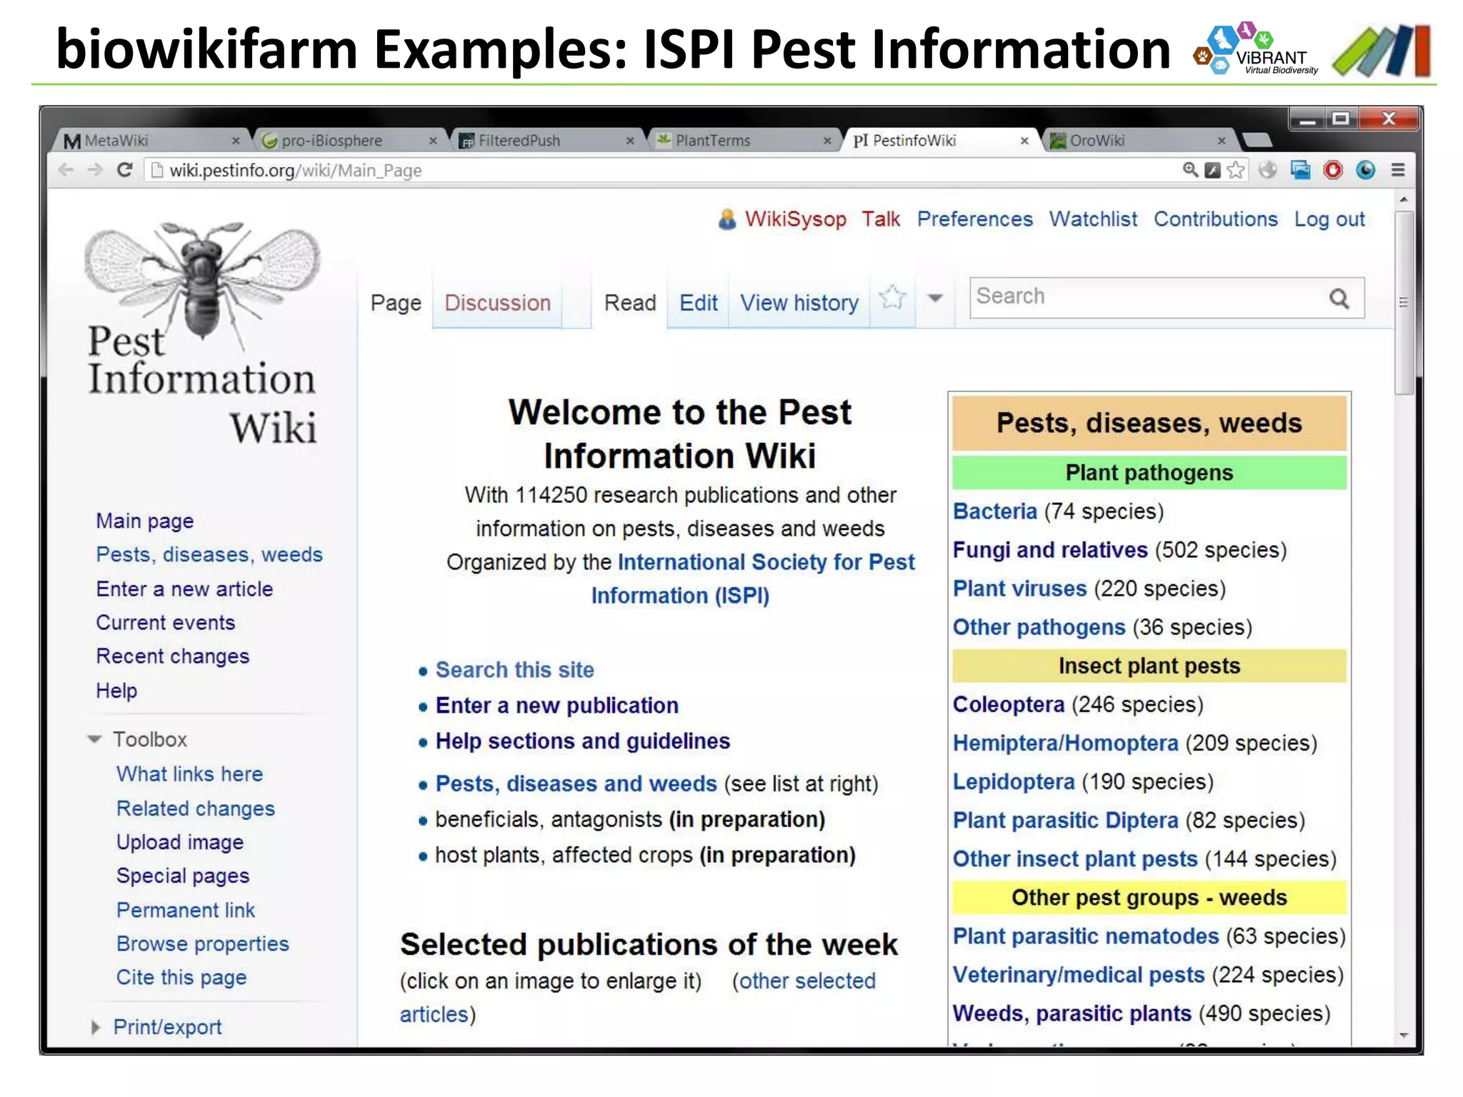Image resolution: width=1463 pixels, height=1097 pixels.
Task: Select the Edit tab
Action: pos(699,303)
